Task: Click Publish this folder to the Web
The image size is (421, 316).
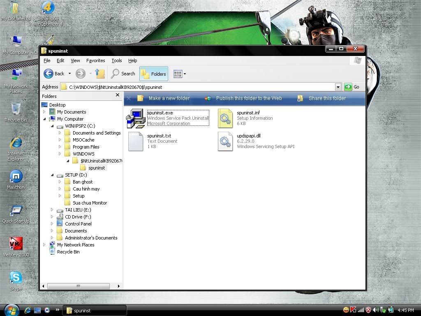Action: tap(249, 98)
